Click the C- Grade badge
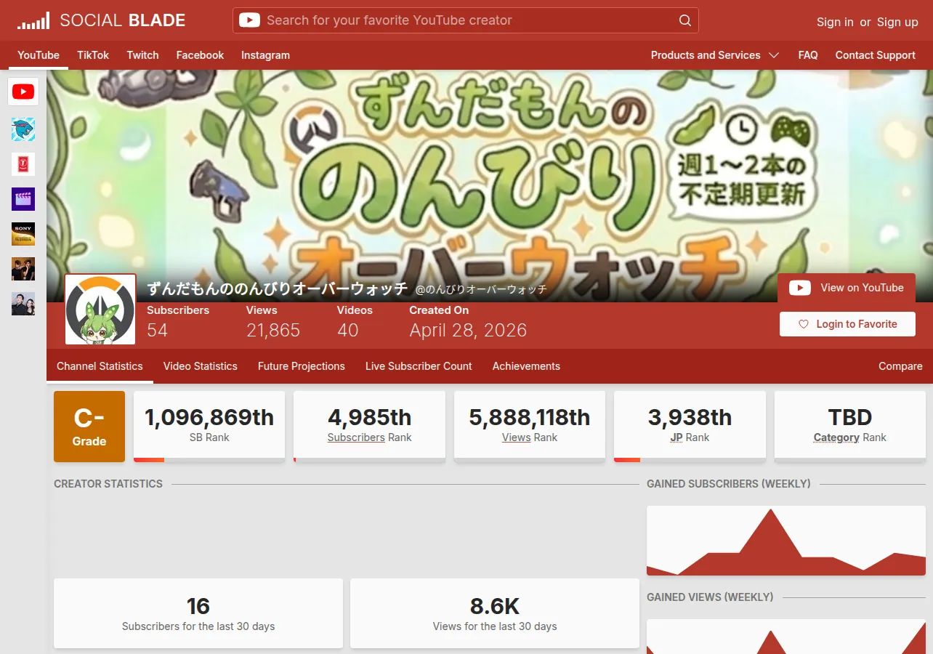933x654 pixels. click(x=89, y=427)
